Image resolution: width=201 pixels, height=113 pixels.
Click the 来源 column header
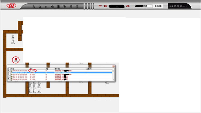click(37, 69)
